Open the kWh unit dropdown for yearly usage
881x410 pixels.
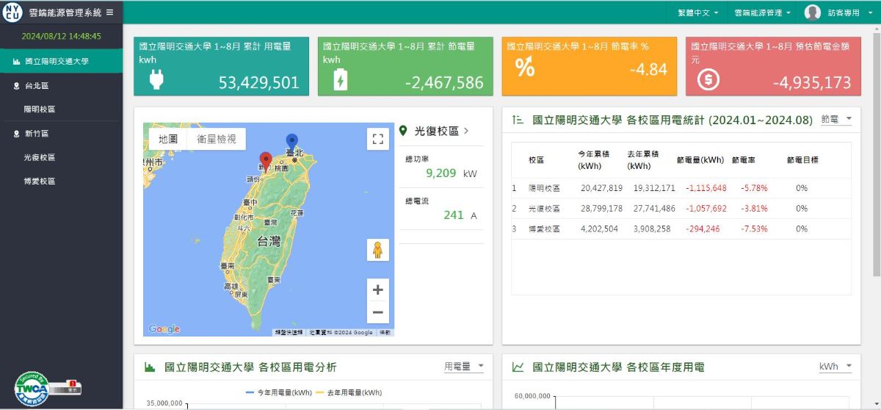[x=835, y=366]
